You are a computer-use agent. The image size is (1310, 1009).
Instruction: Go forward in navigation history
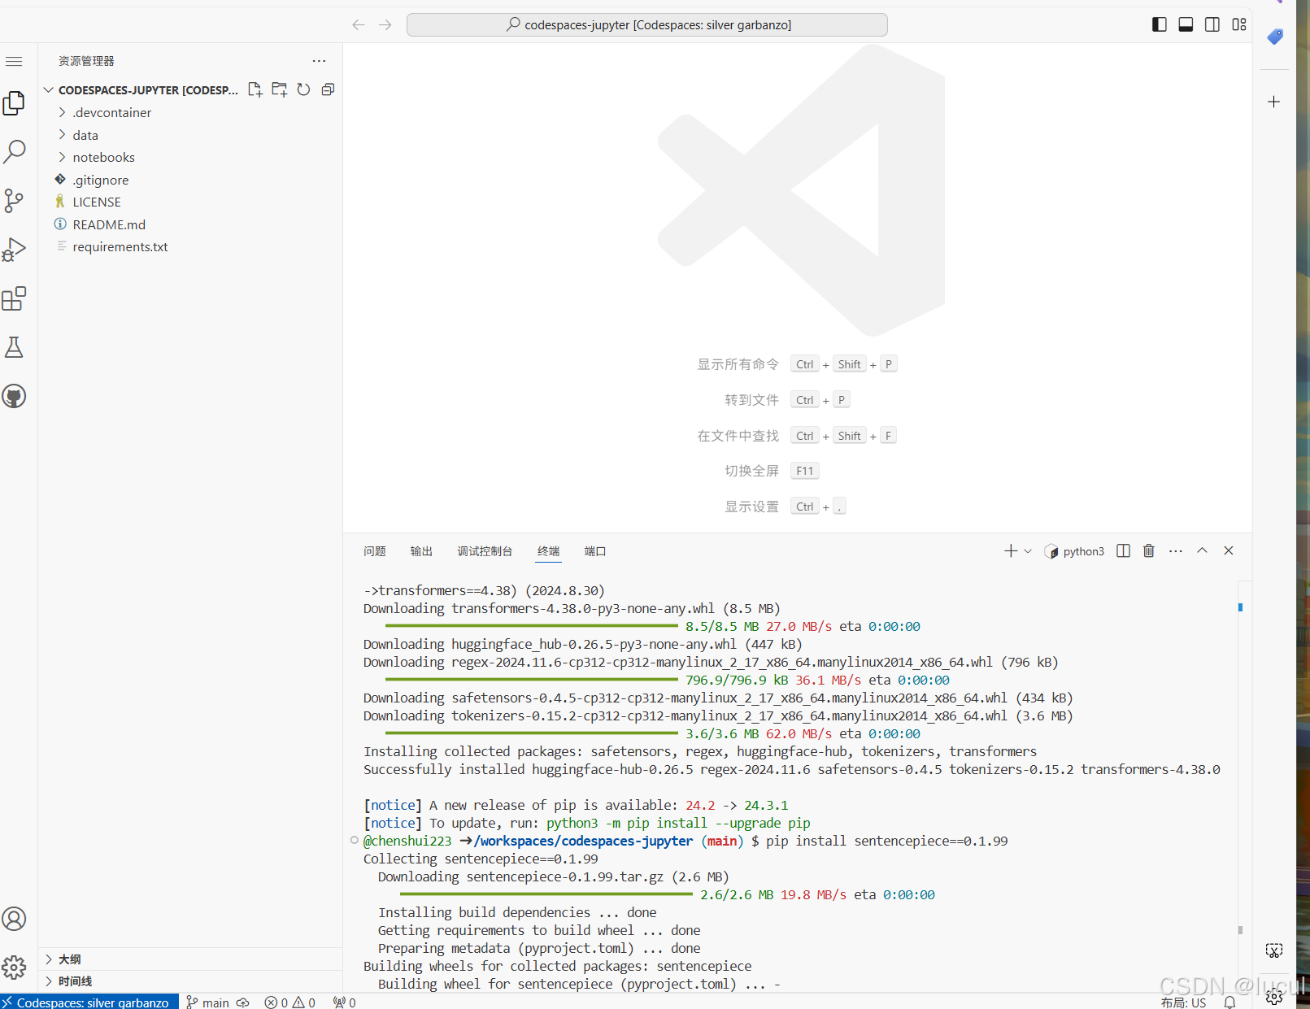click(x=385, y=25)
